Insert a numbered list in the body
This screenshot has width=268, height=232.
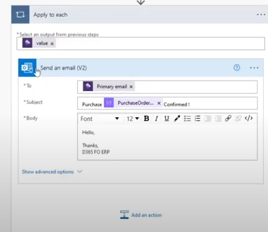click(x=197, y=118)
